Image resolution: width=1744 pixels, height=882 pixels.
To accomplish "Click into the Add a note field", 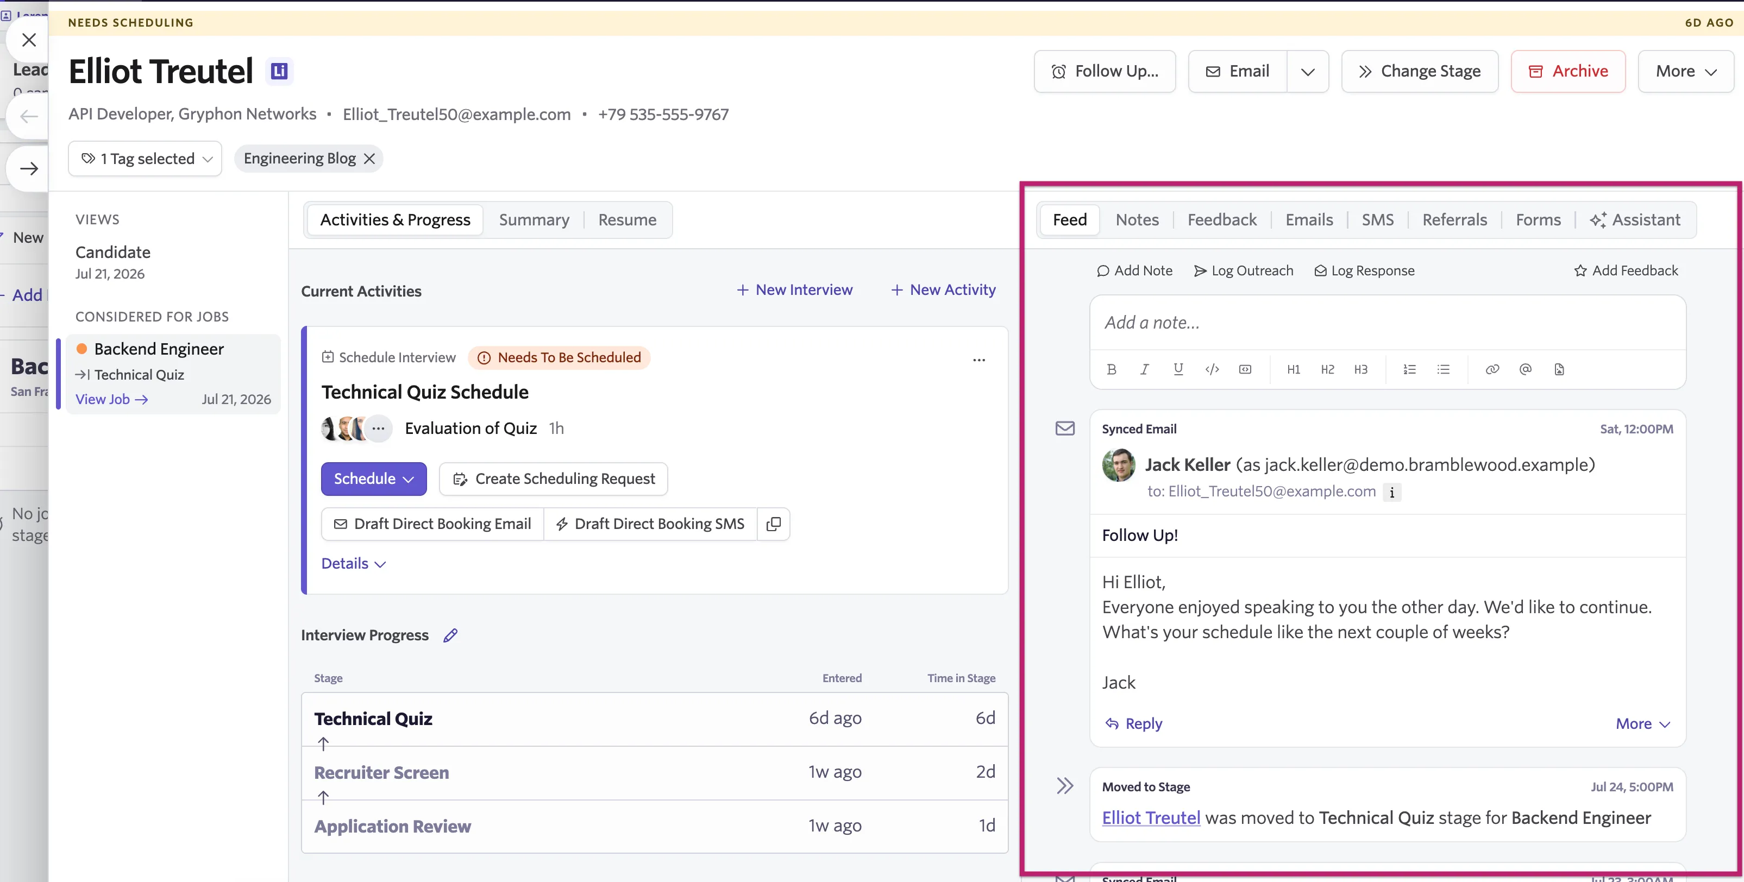I will pos(1387,323).
